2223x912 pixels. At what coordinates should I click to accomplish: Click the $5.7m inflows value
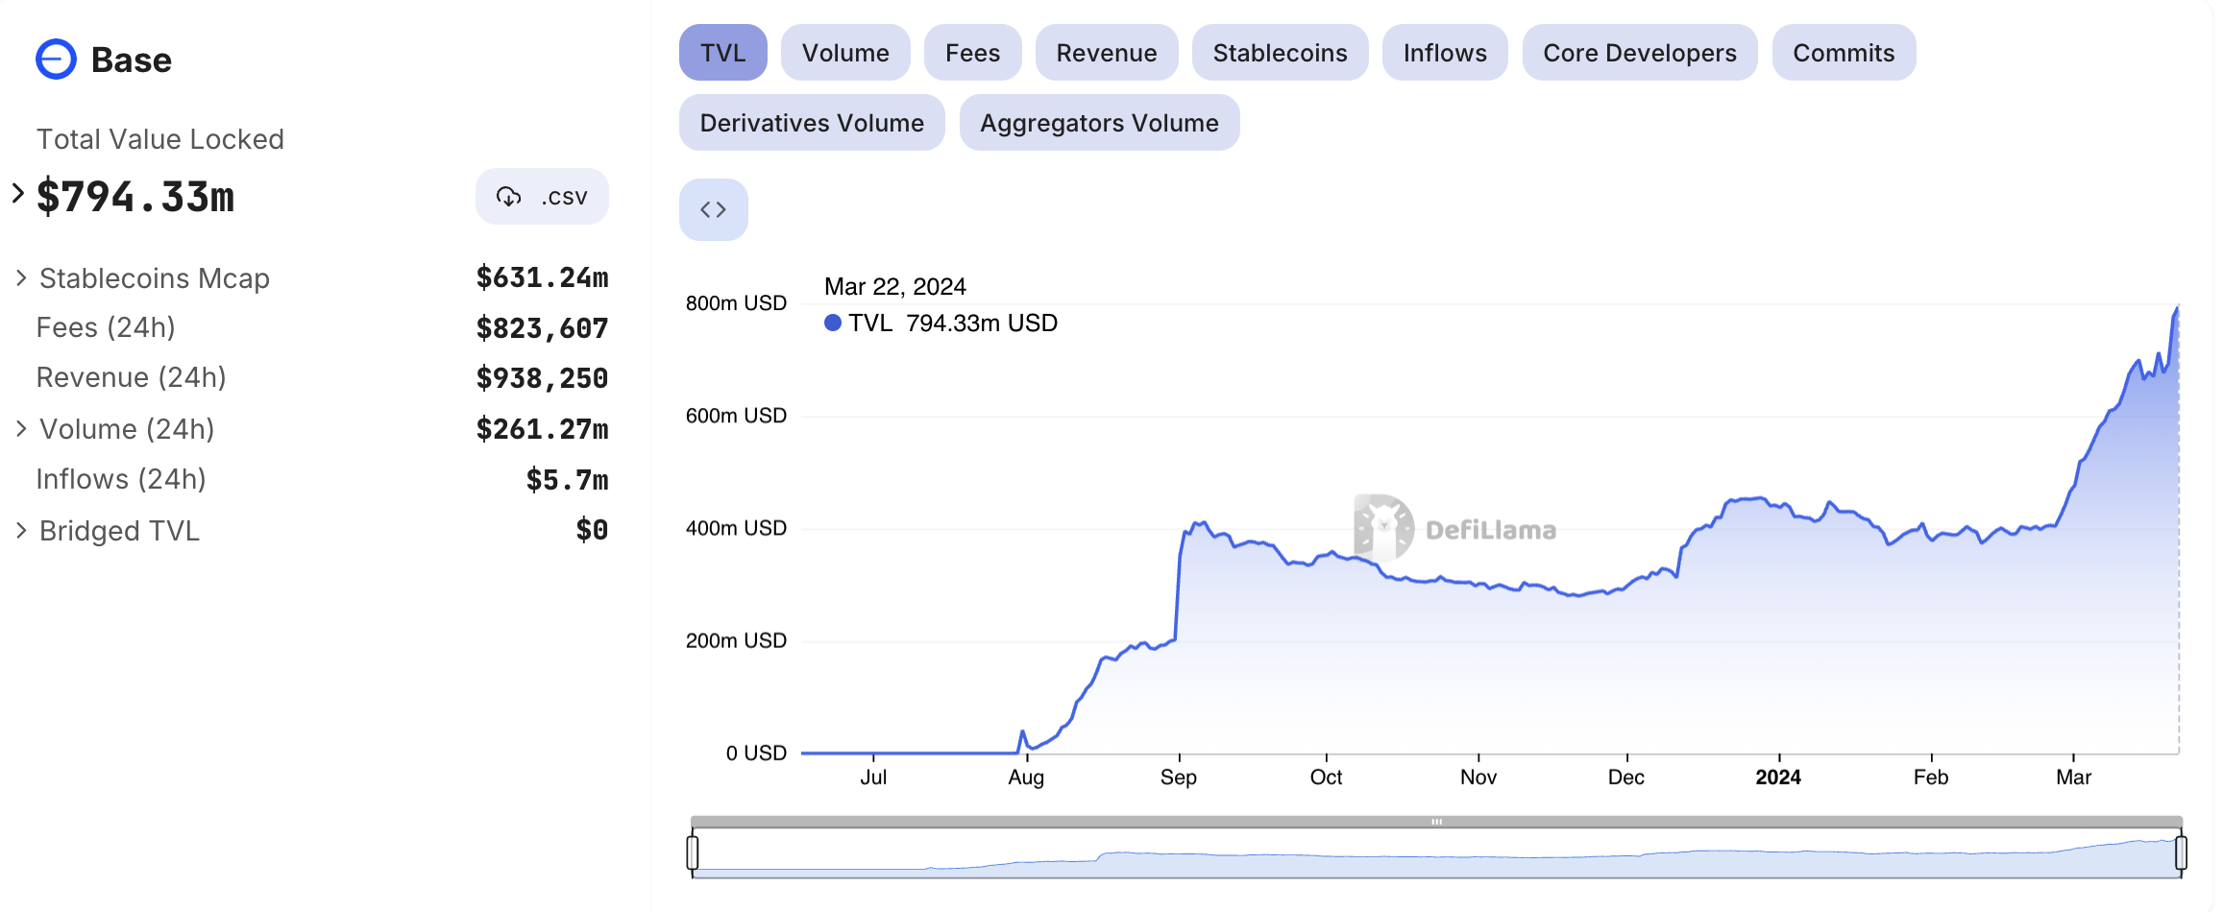[x=568, y=480]
